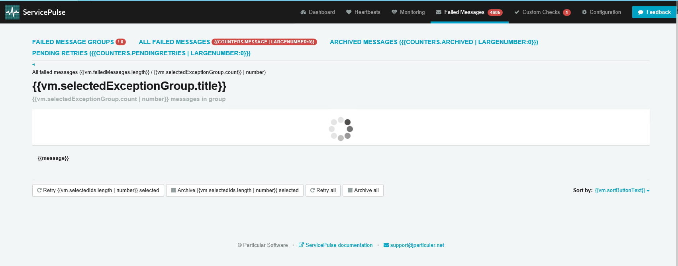Image resolution: width=678 pixels, height=266 pixels.
Task: Open the ServicePulse documentation link
Action: [x=336, y=245]
